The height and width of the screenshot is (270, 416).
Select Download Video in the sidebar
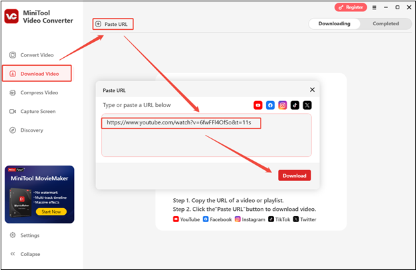point(37,73)
